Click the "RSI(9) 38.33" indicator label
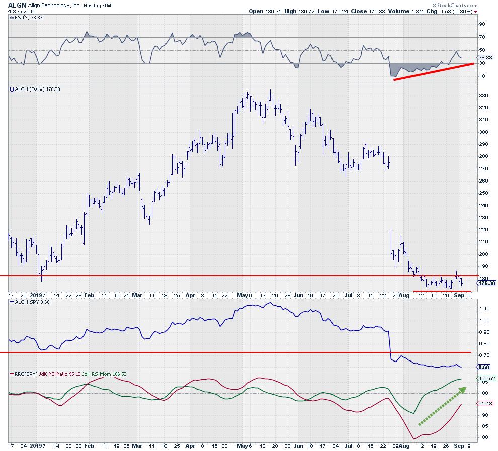 (x=29, y=18)
